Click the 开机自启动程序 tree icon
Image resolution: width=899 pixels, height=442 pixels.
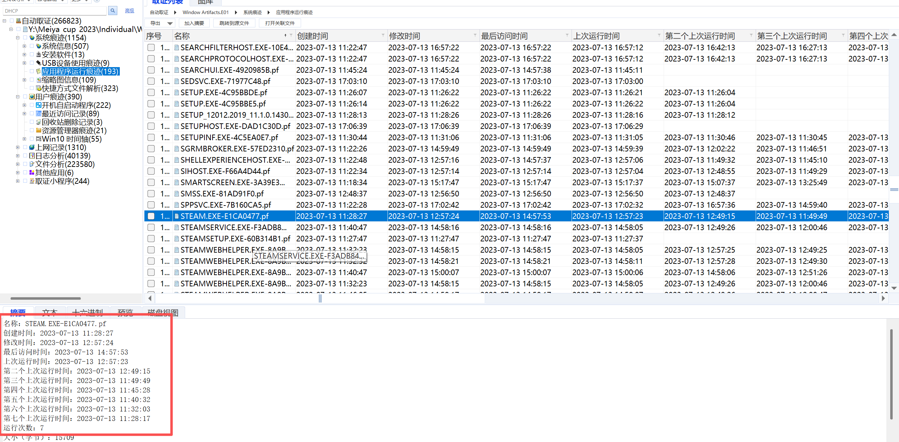click(x=39, y=105)
